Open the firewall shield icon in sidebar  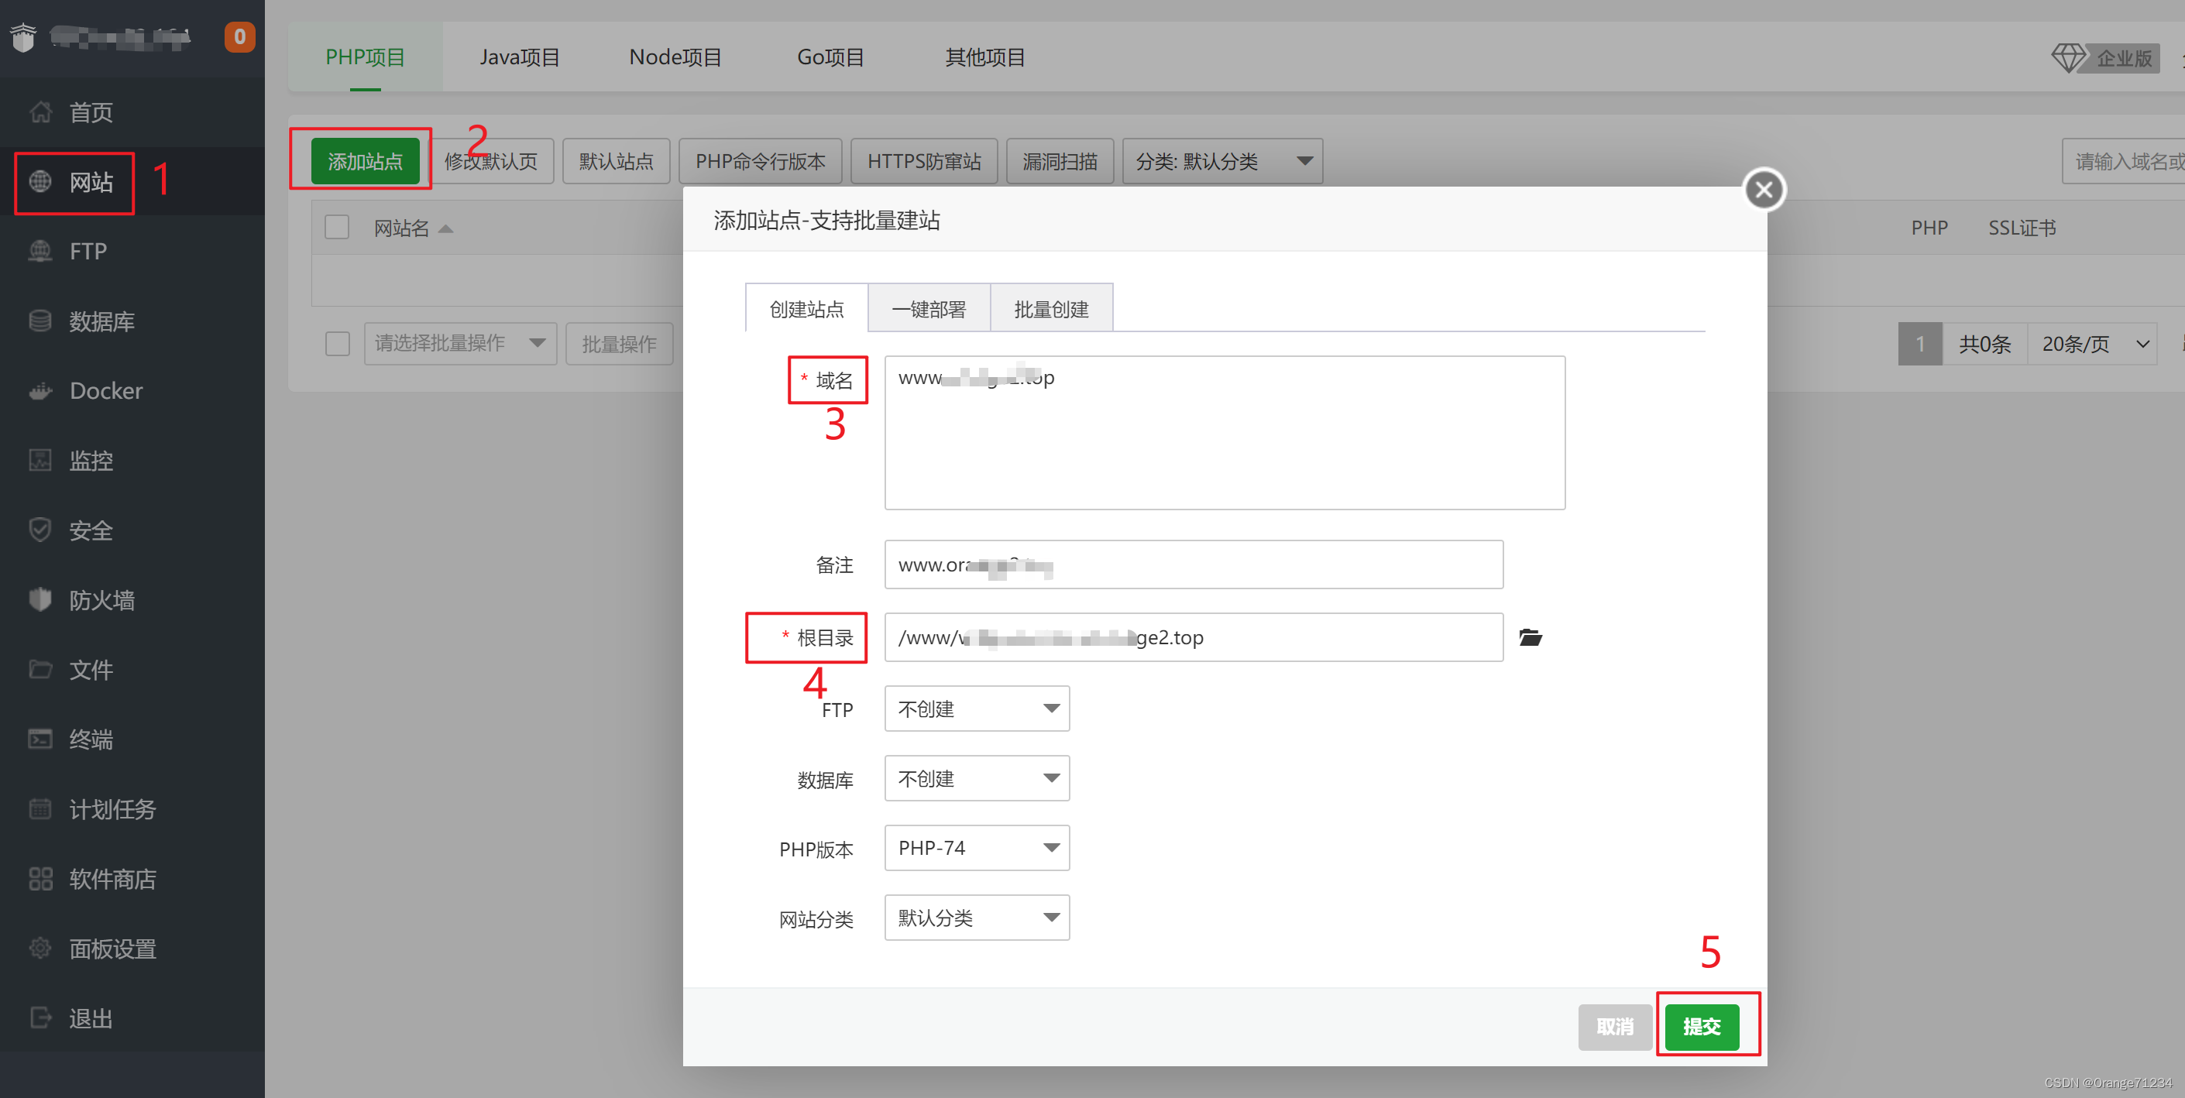click(40, 599)
